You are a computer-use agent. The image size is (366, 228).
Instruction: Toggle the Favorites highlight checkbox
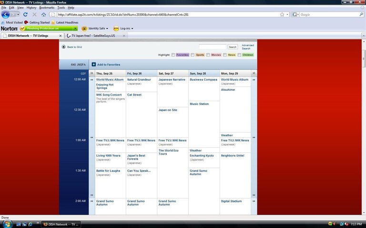tap(173, 55)
